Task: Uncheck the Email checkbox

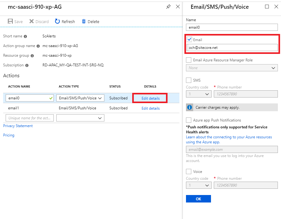Action: [x=189, y=40]
